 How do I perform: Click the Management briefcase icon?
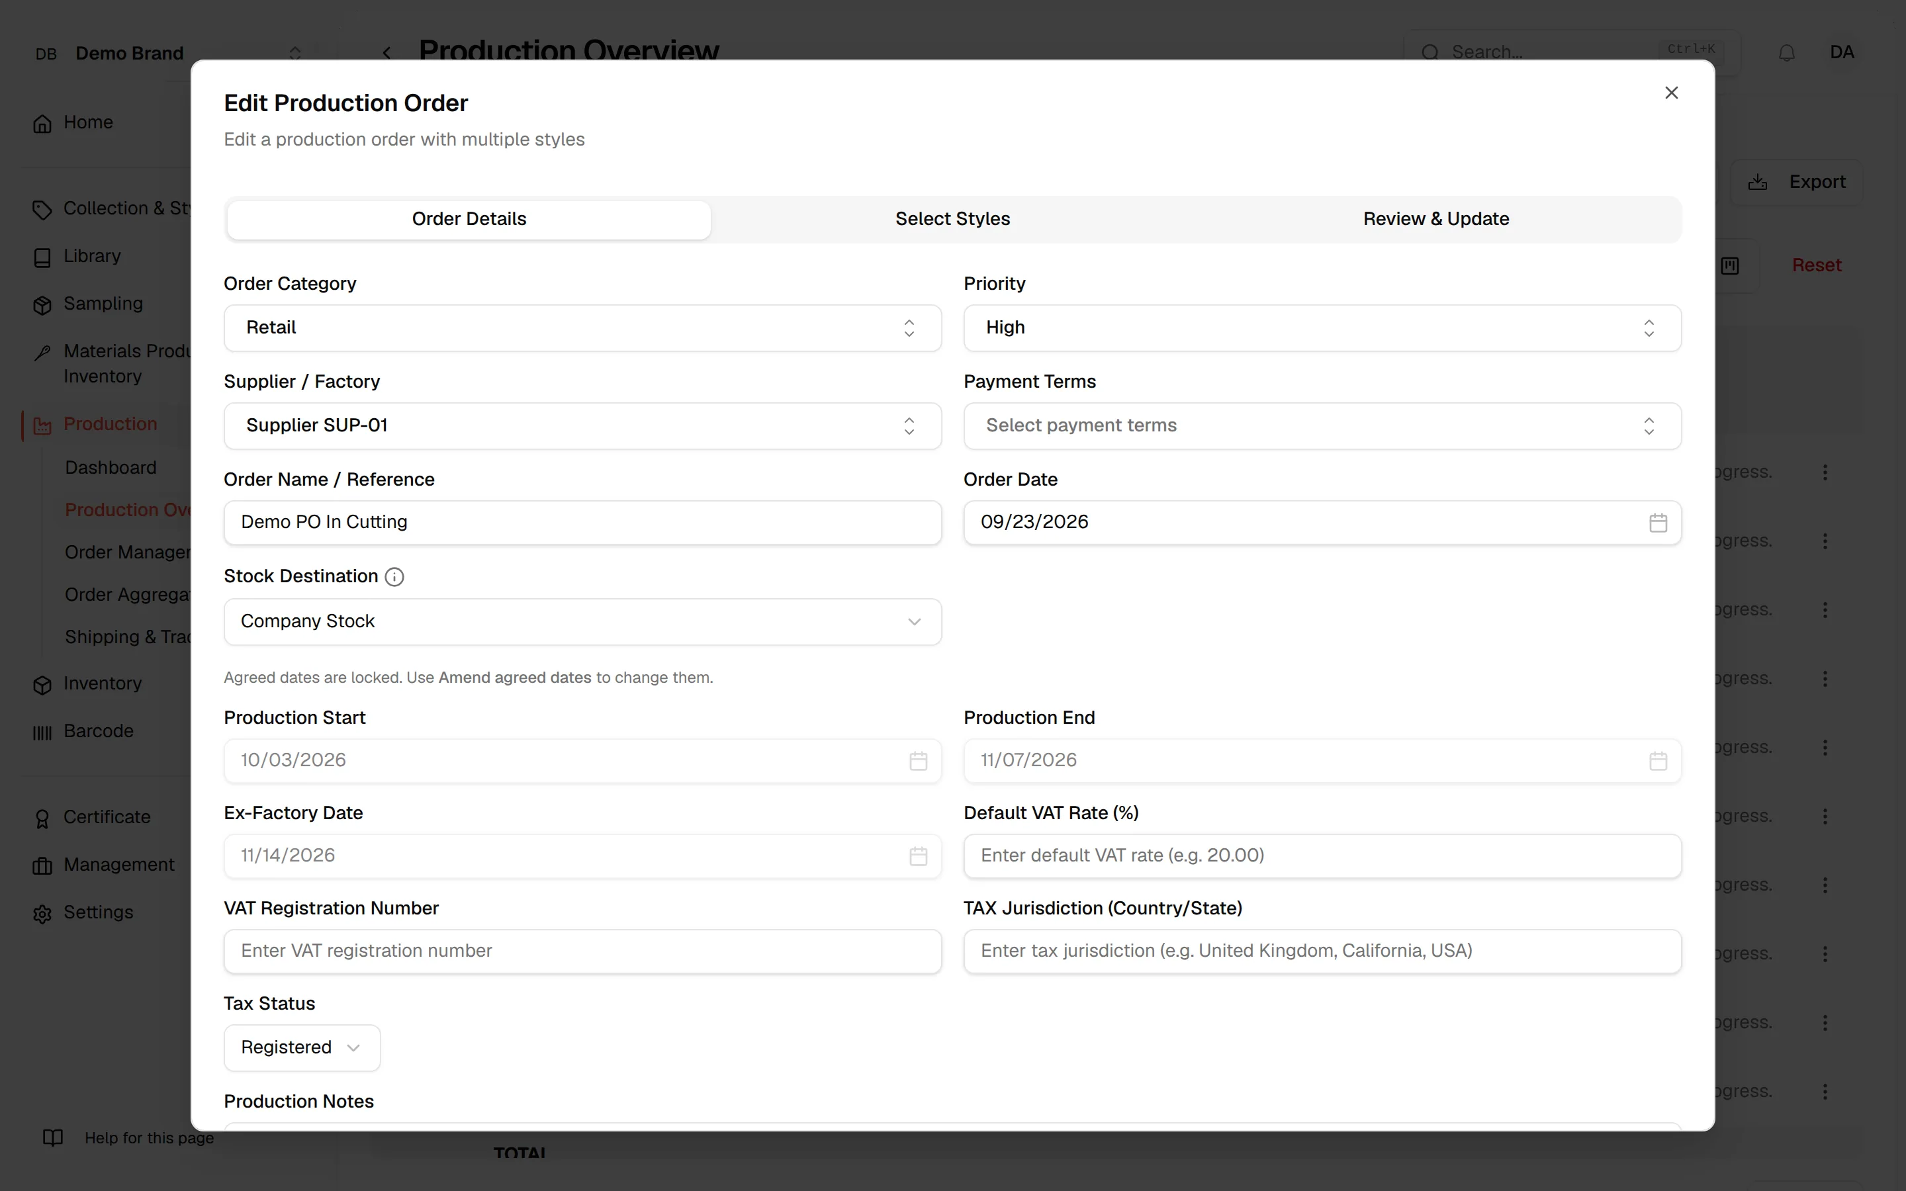42,867
